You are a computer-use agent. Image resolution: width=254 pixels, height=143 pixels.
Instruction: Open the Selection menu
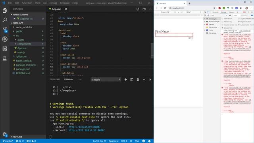[27, 3]
